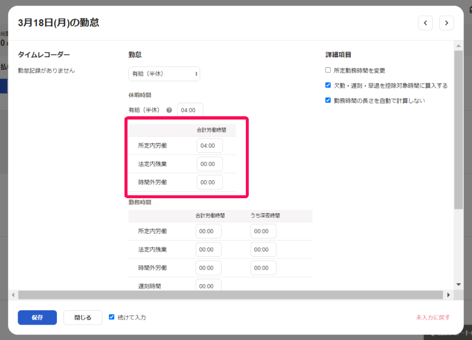The image size is (472, 340).
Task: Click 時間外労働 field in 休暇時間 table
Action: tap(209, 182)
